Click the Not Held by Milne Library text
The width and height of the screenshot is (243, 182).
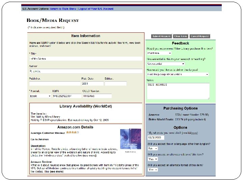click(45, 117)
